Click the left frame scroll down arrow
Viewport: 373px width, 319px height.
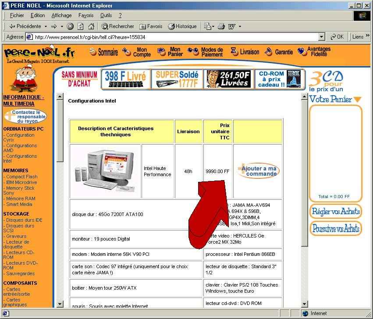pos(60,304)
